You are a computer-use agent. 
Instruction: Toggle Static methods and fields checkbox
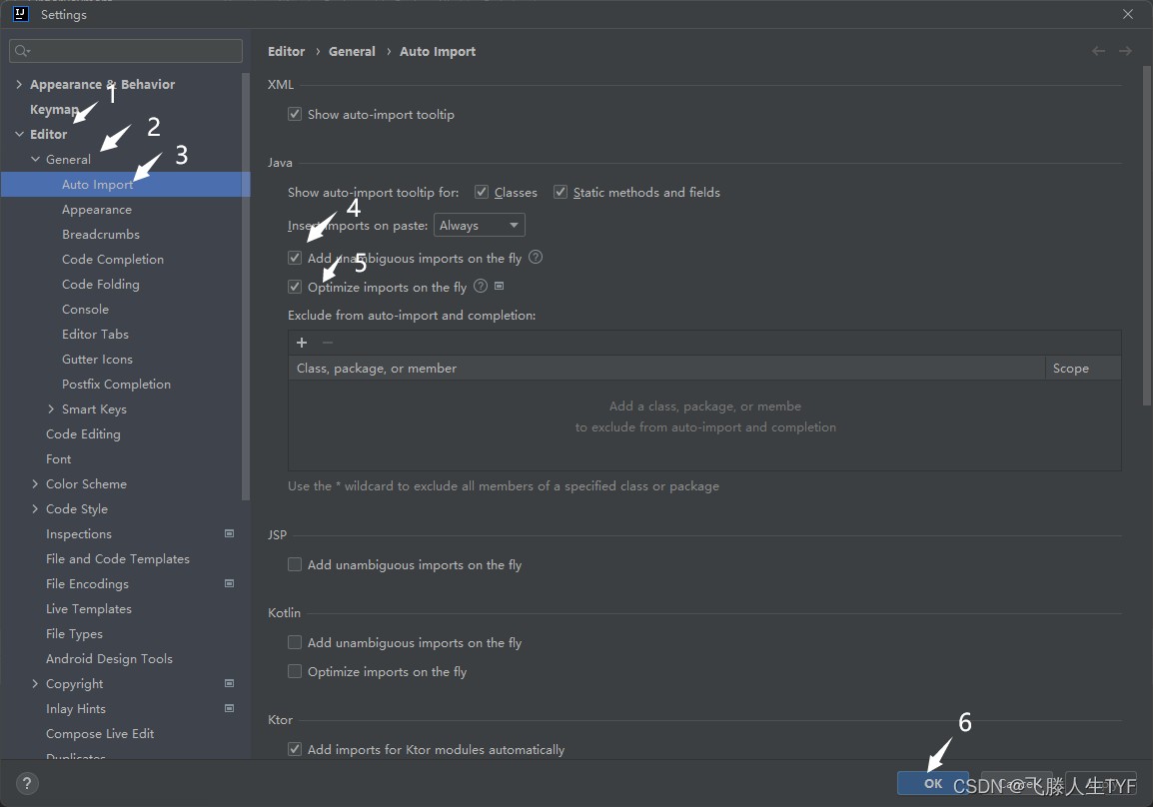click(x=561, y=192)
